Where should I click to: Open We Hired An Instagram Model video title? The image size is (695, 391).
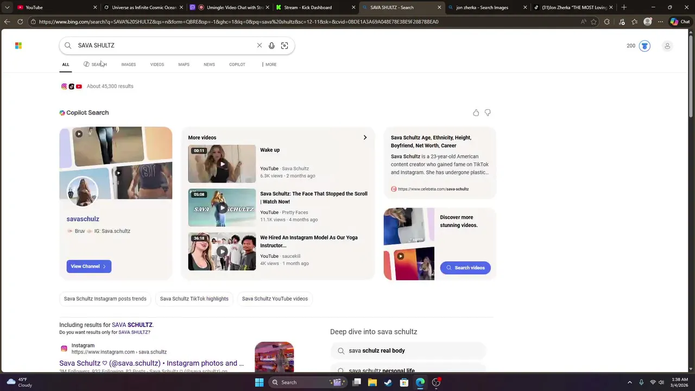pyautogui.click(x=309, y=242)
